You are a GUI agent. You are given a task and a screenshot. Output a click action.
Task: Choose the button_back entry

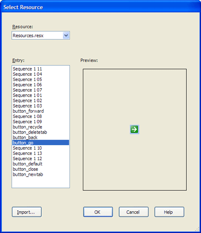pyautogui.click(x=41, y=137)
